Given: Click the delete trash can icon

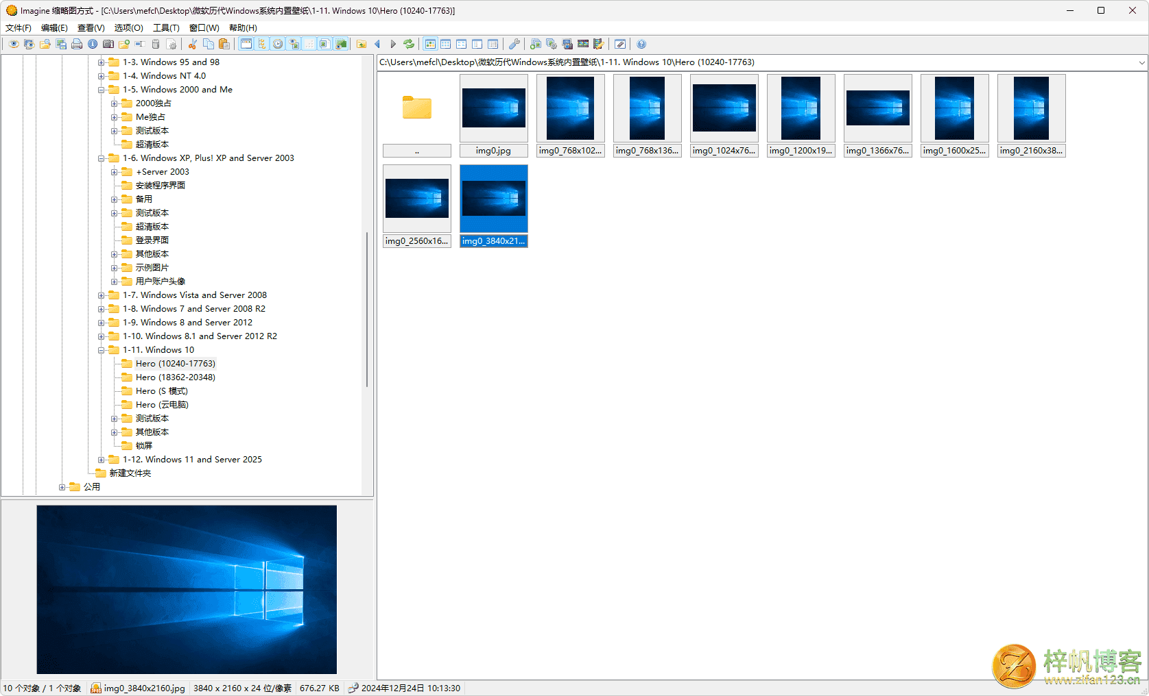Looking at the screenshot, I should [156, 44].
